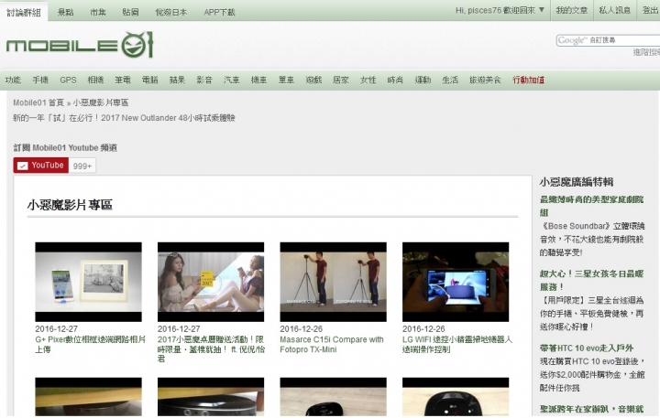Click the 999+ subscriber count badge
This screenshot has width=660, height=418.
82,166
